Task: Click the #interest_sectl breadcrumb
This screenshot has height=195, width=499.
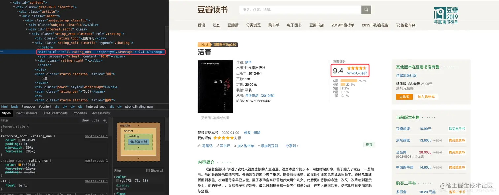Action: pyautogui.click(x=96, y=107)
